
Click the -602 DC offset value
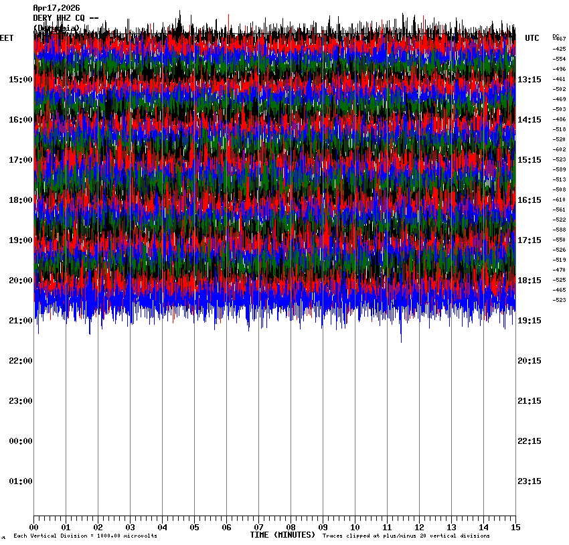coord(559,149)
